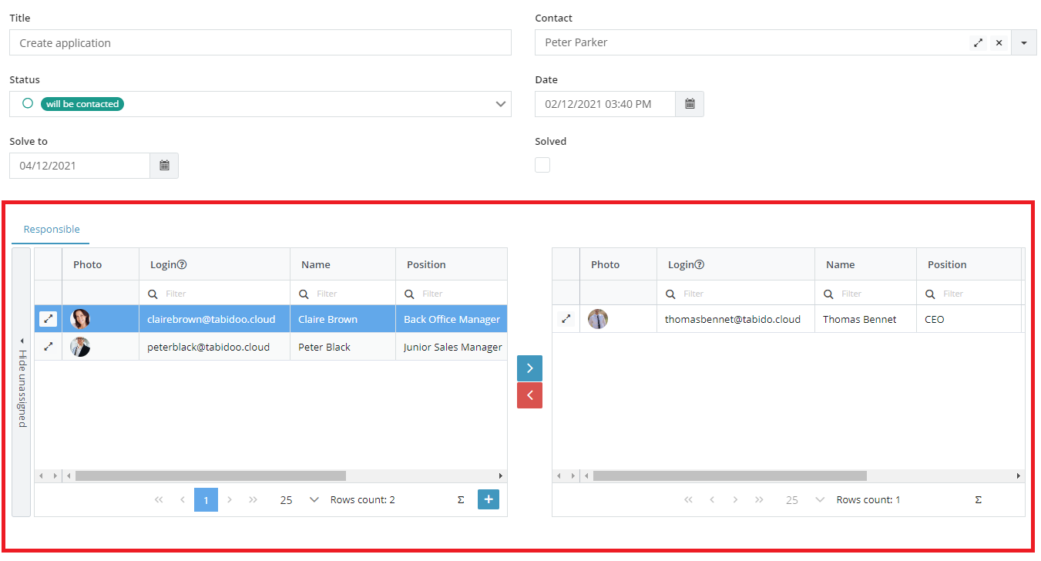
Task: Click right scroll arrow of left table
Action: coord(501,476)
